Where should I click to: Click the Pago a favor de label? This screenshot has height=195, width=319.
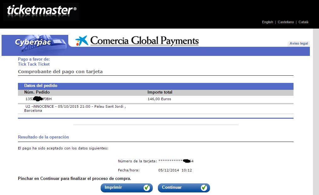tap(34, 59)
